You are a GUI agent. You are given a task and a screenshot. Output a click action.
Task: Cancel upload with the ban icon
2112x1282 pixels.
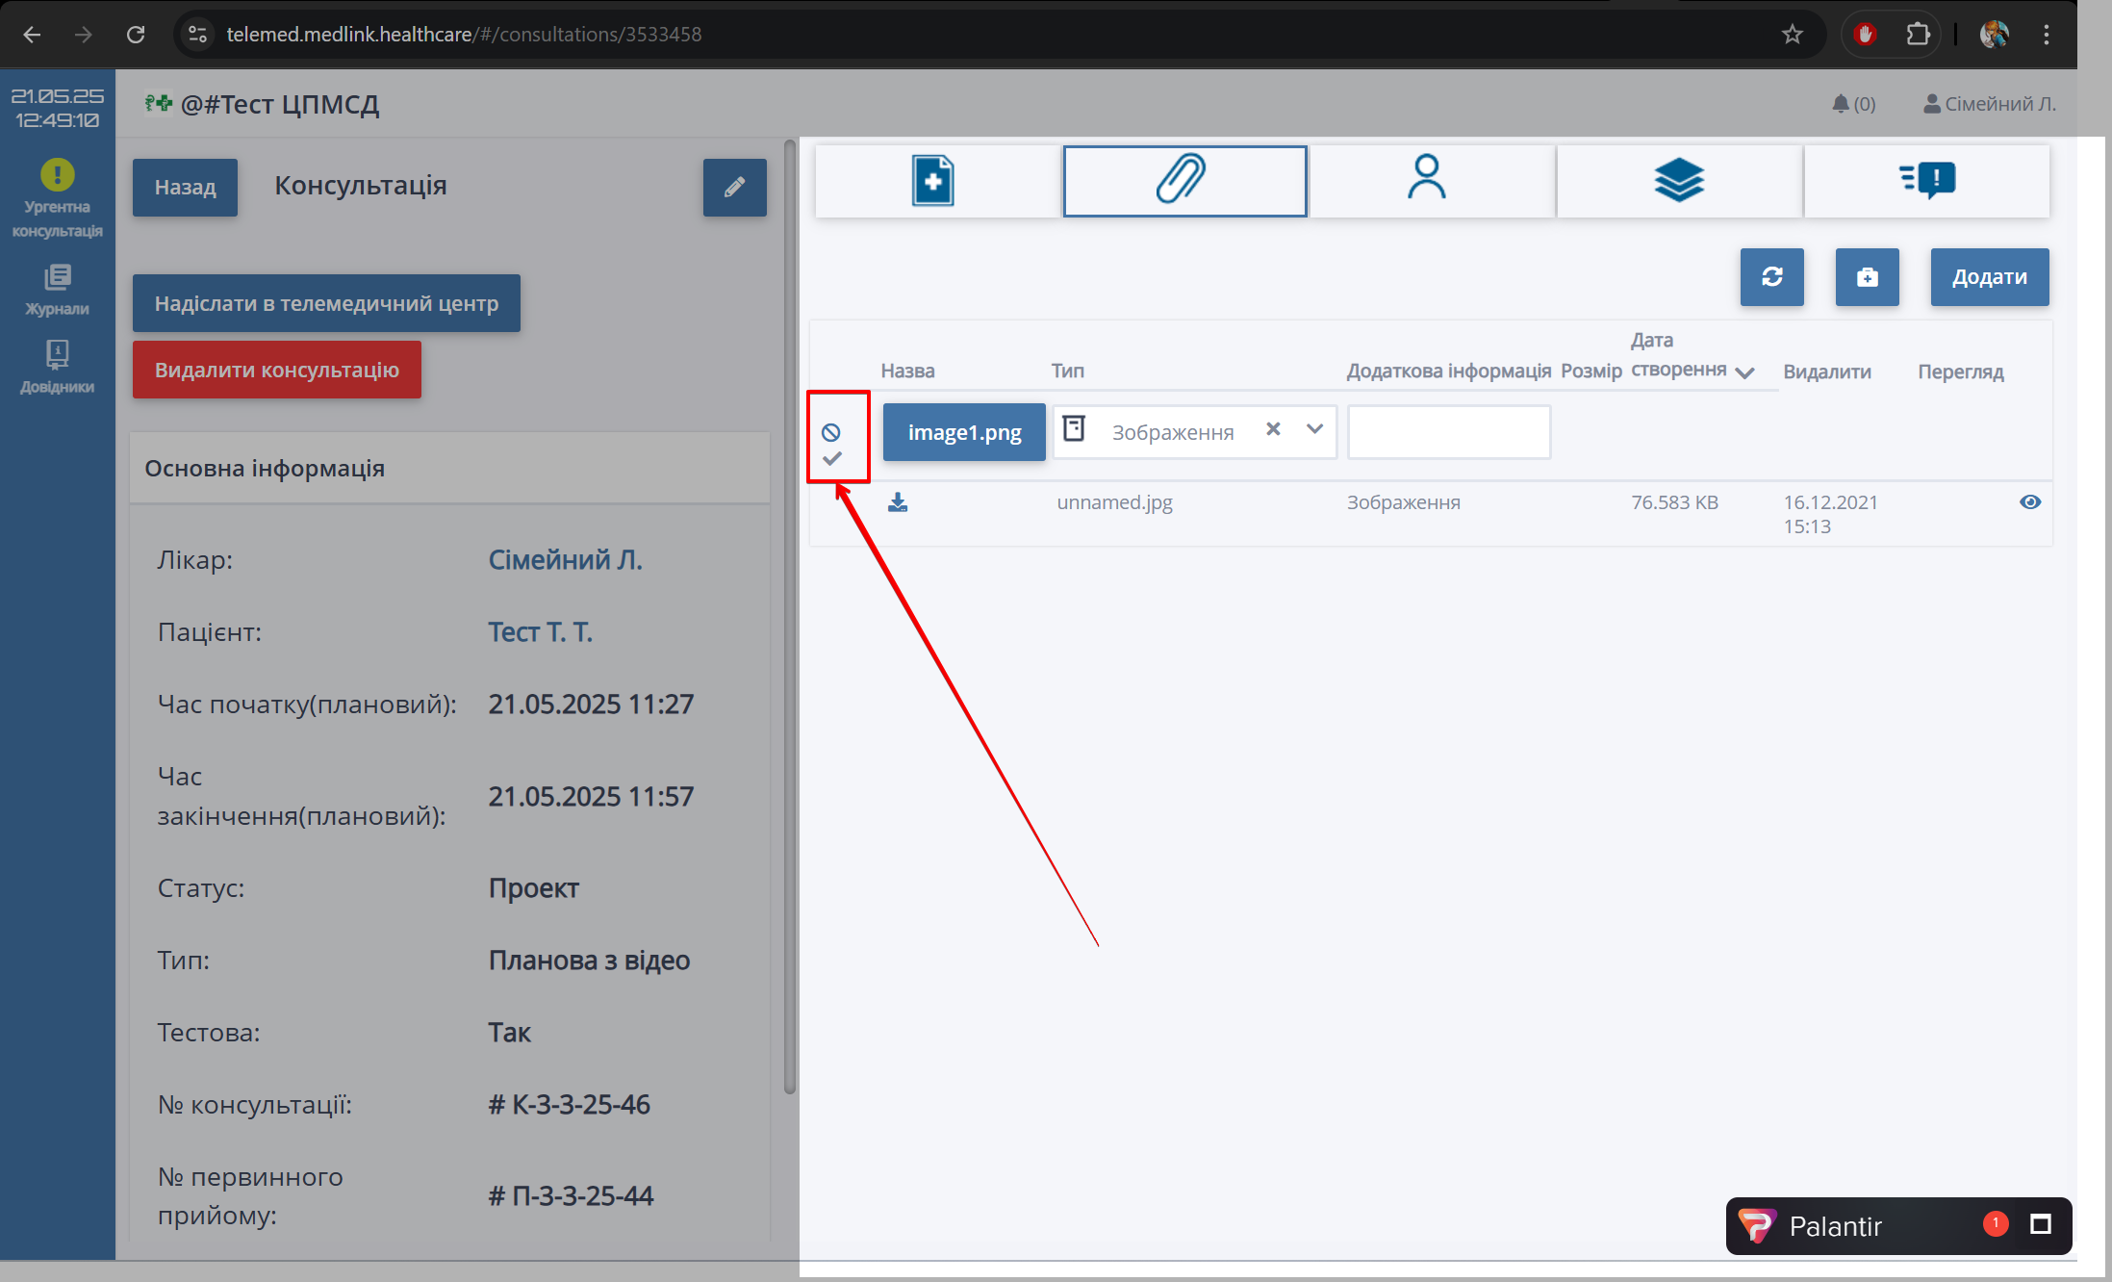[831, 432]
